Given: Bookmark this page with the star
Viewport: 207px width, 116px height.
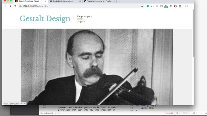Looking at the screenshot, I should click(x=142, y=6).
